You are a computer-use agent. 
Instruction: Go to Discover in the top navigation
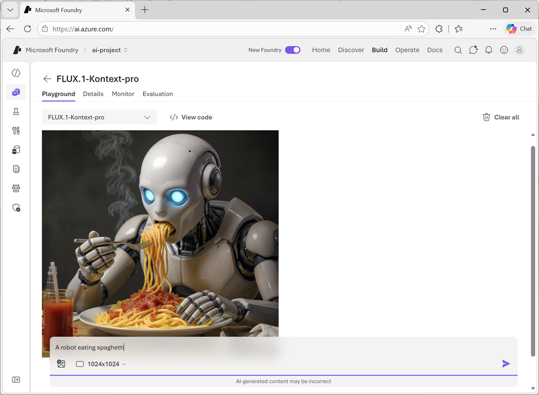[x=351, y=50]
